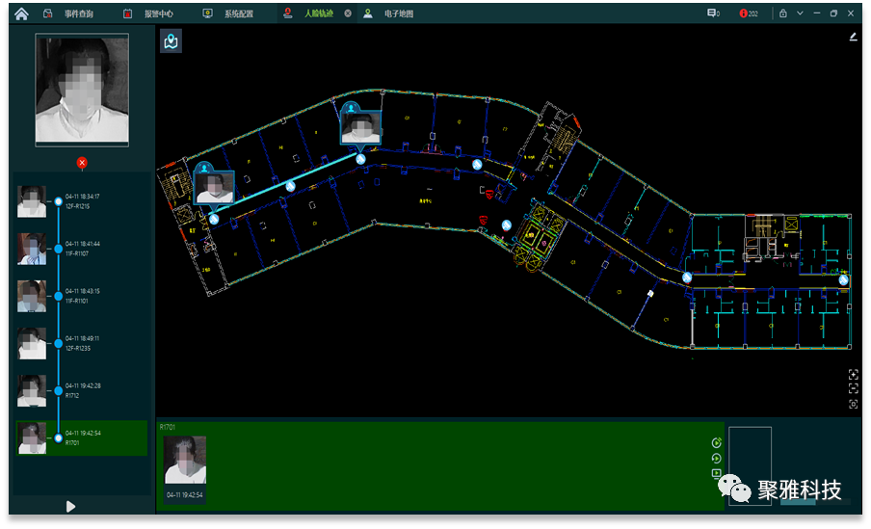
Task: Zoom out of the floor plan
Action: point(853,388)
